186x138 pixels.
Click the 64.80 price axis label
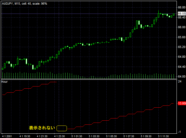coord(182,57)
